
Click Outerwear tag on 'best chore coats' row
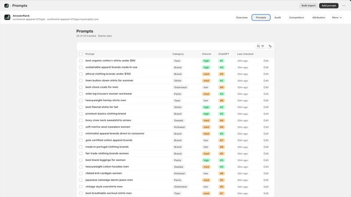(x=180, y=87)
